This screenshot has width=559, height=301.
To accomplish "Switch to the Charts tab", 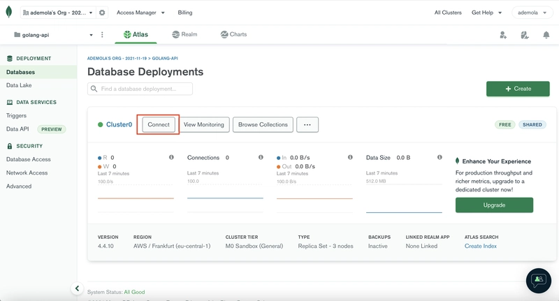I will pyautogui.click(x=233, y=34).
